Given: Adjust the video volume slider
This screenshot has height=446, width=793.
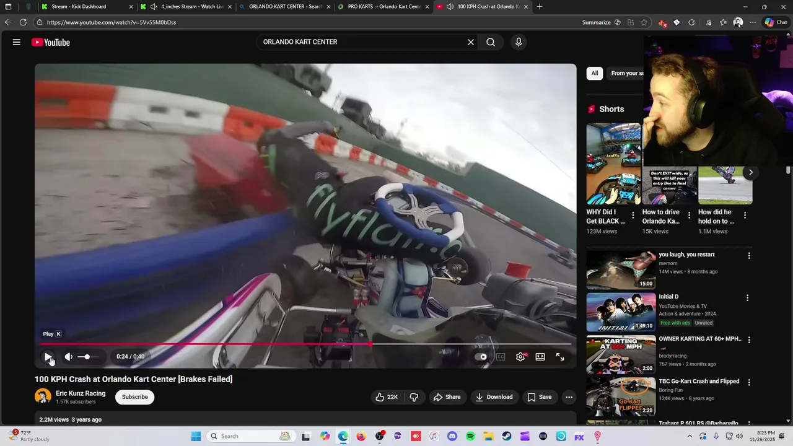Looking at the screenshot, I should pos(87,357).
